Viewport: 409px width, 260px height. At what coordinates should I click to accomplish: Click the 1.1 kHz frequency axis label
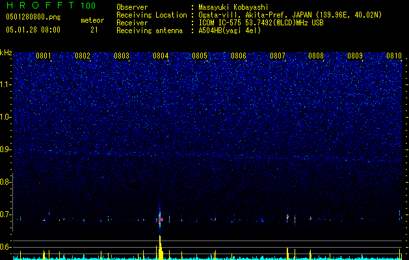click(x=5, y=84)
